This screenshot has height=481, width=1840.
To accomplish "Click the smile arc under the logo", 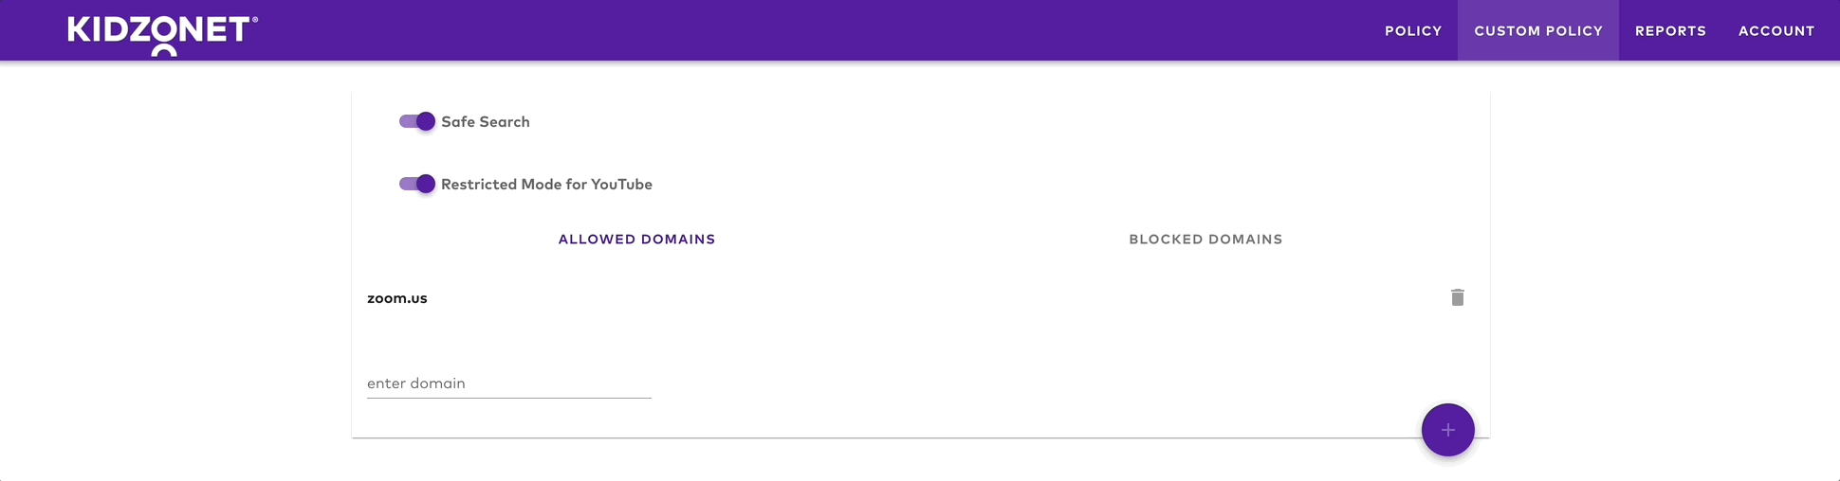I will click(x=164, y=51).
